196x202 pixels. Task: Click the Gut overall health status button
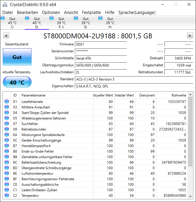tap(17, 57)
